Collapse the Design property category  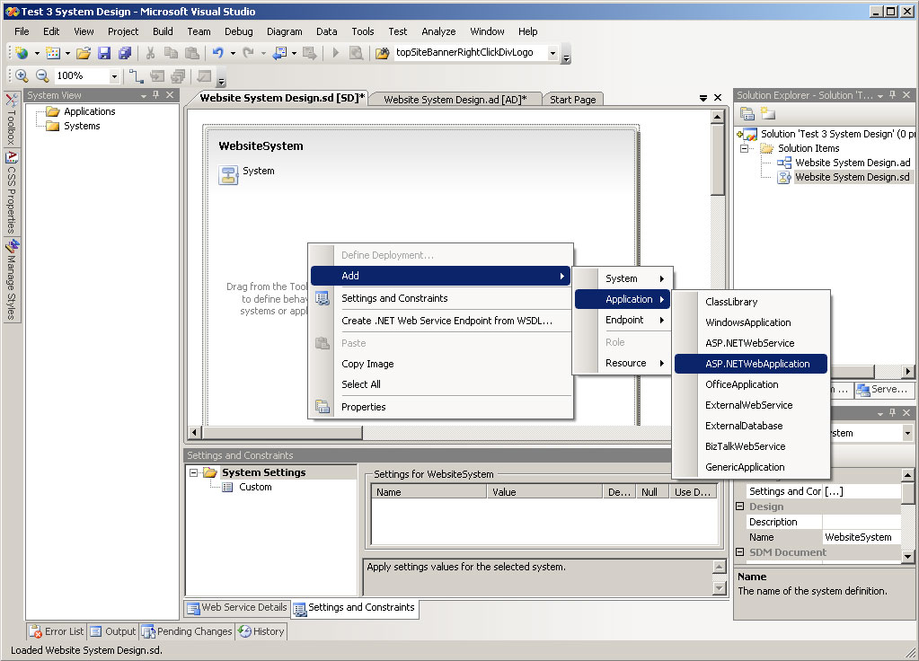(x=740, y=507)
